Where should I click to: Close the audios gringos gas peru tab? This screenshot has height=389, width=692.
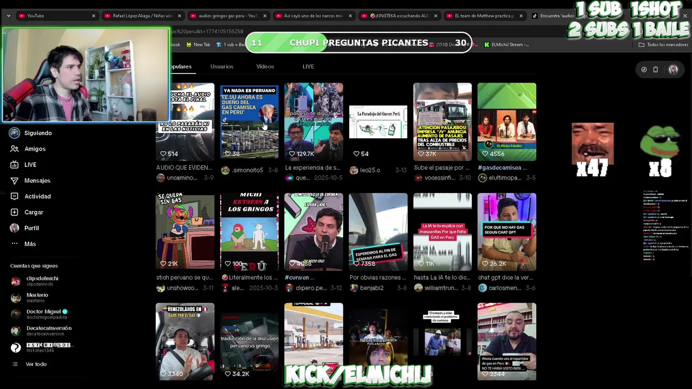[265, 16]
